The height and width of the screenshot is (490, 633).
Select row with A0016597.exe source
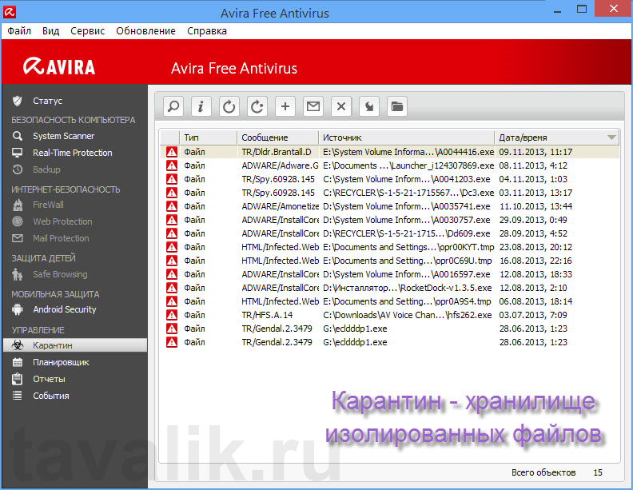pos(389,274)
